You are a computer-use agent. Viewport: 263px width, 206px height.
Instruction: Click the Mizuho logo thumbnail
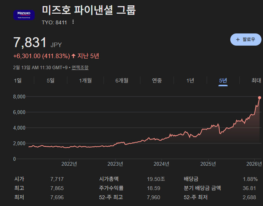[24, 15]
